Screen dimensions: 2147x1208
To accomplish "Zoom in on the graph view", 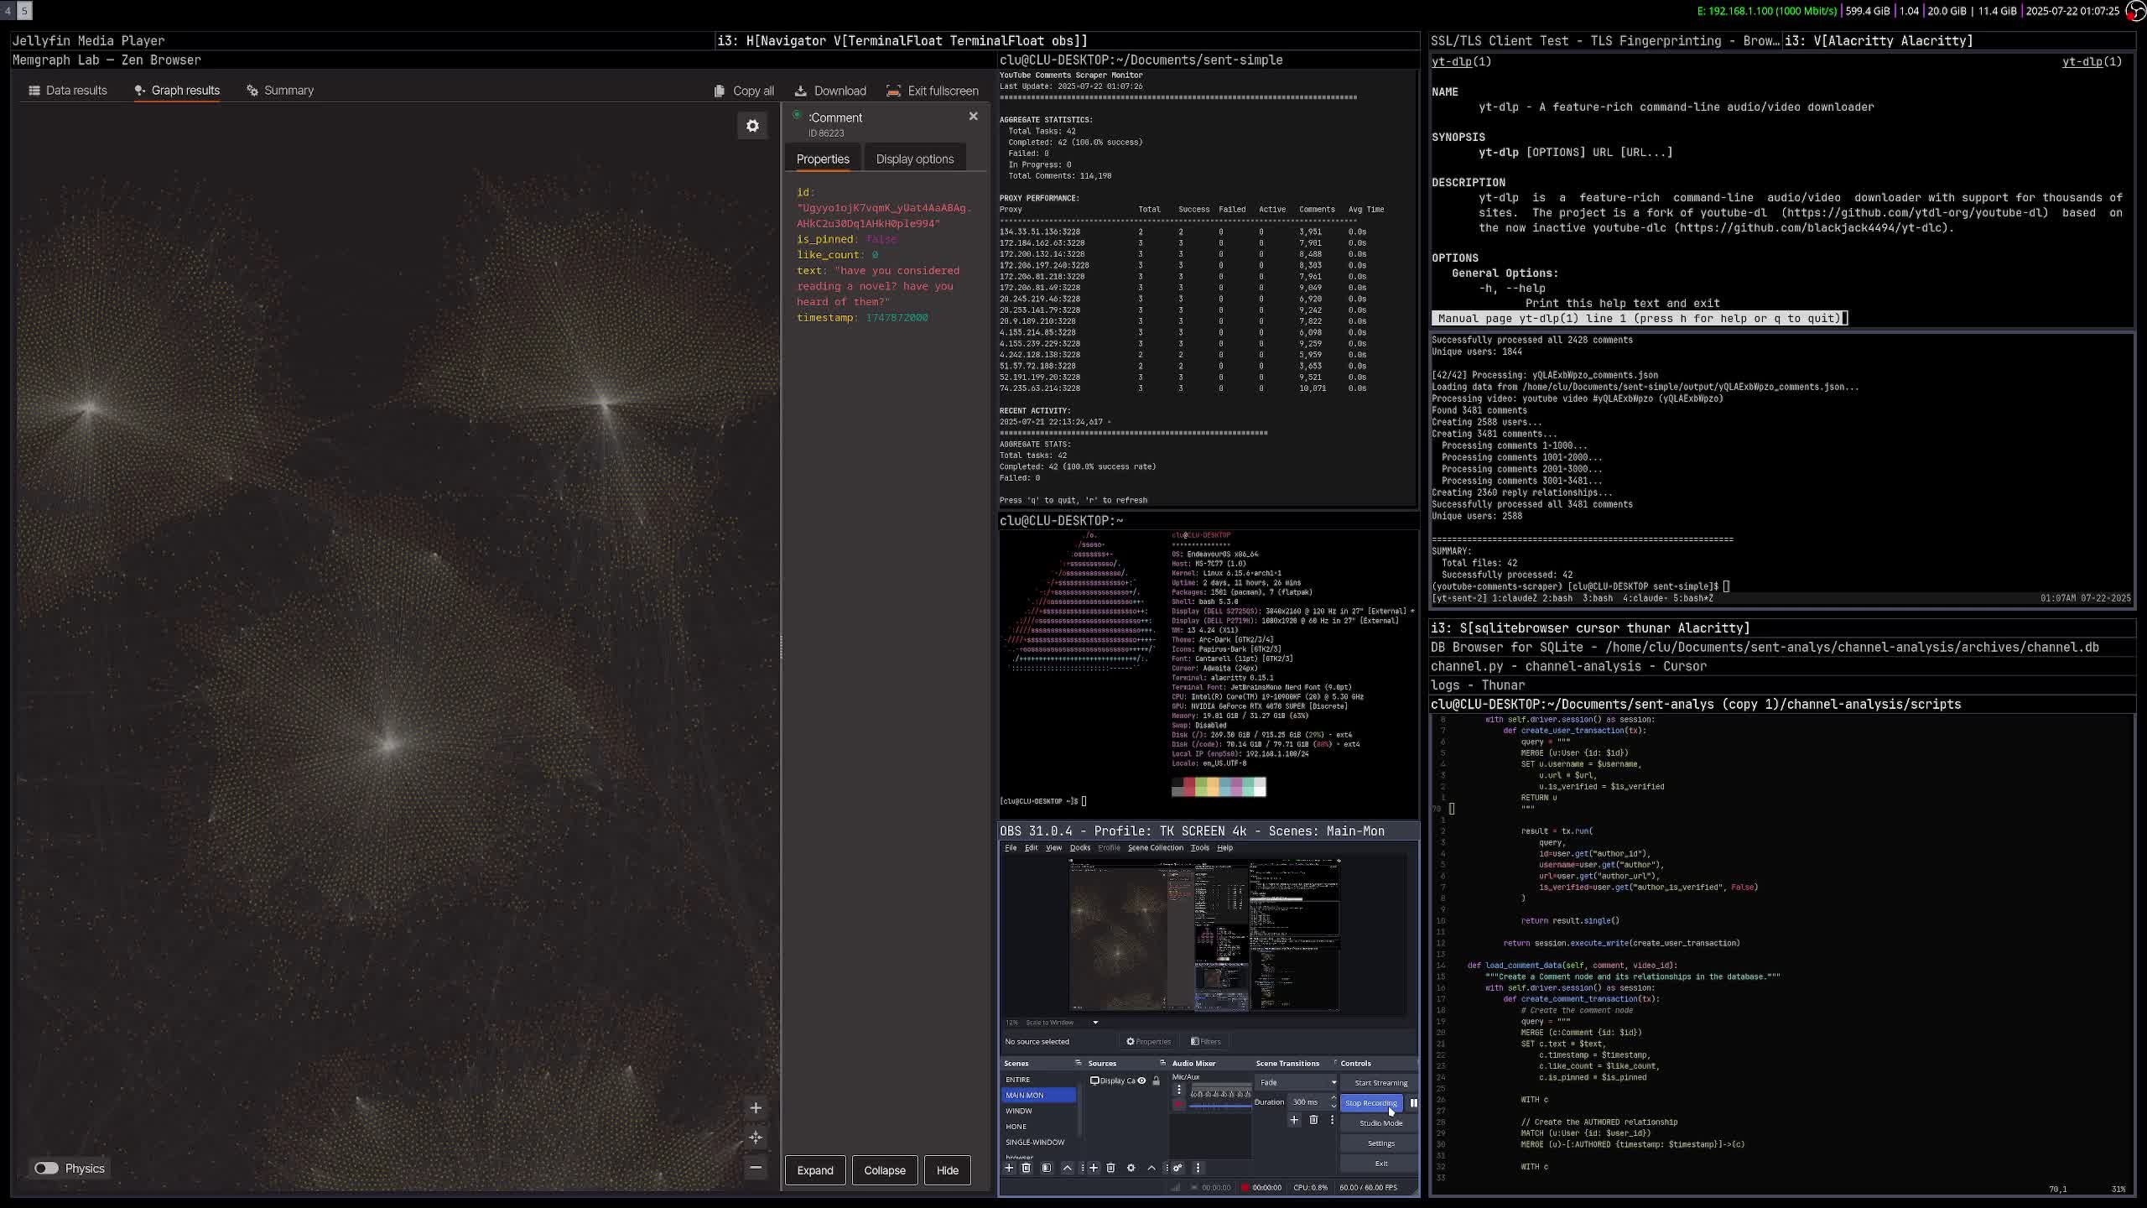I will click(x=756, y=1108).
